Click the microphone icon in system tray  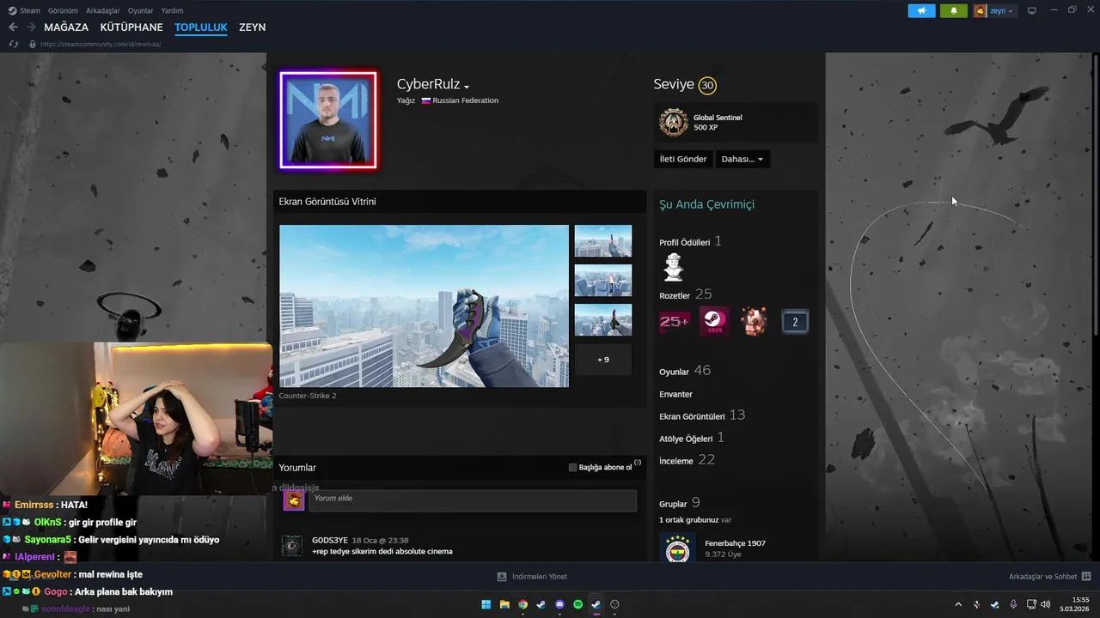point(1013,604)
